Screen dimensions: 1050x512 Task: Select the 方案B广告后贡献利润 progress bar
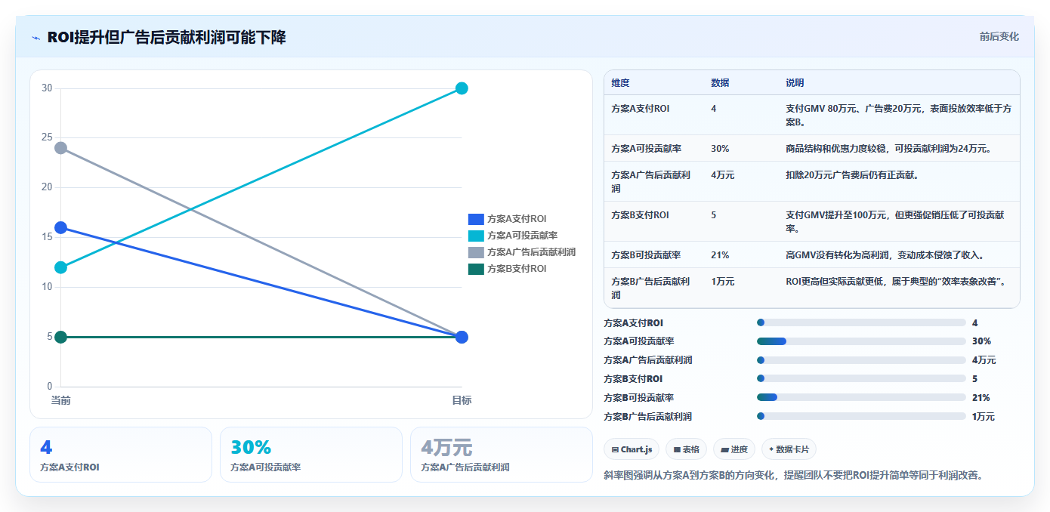(861, 416)
